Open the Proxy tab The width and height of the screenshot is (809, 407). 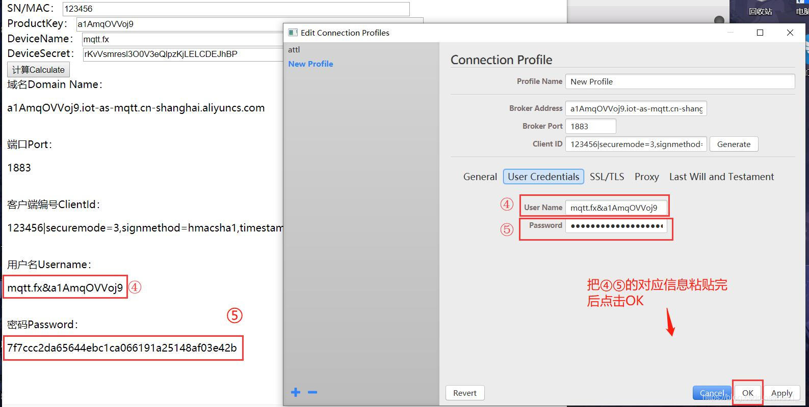(x=646, y=177)
